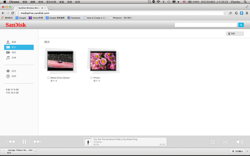Open the Google search trends bookmark
Image resolution: width=250 pixels, height=156 pixels.
pyautogui.click(x=55, y=18)
